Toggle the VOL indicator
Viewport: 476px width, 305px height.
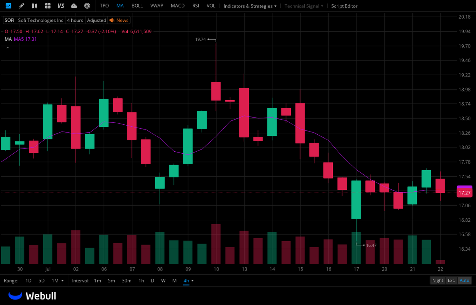[x=211, y=6]
